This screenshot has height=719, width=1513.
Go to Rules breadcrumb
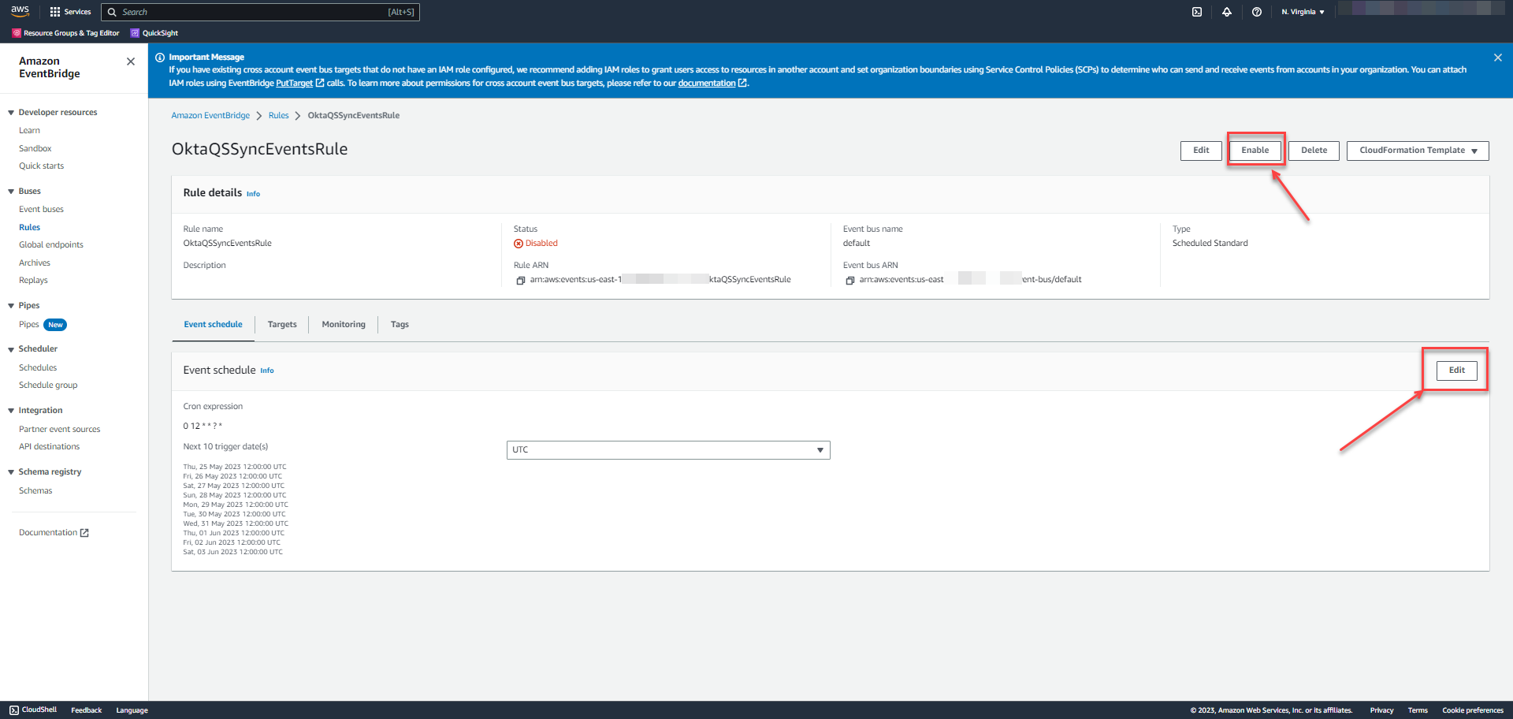point(279,116)
